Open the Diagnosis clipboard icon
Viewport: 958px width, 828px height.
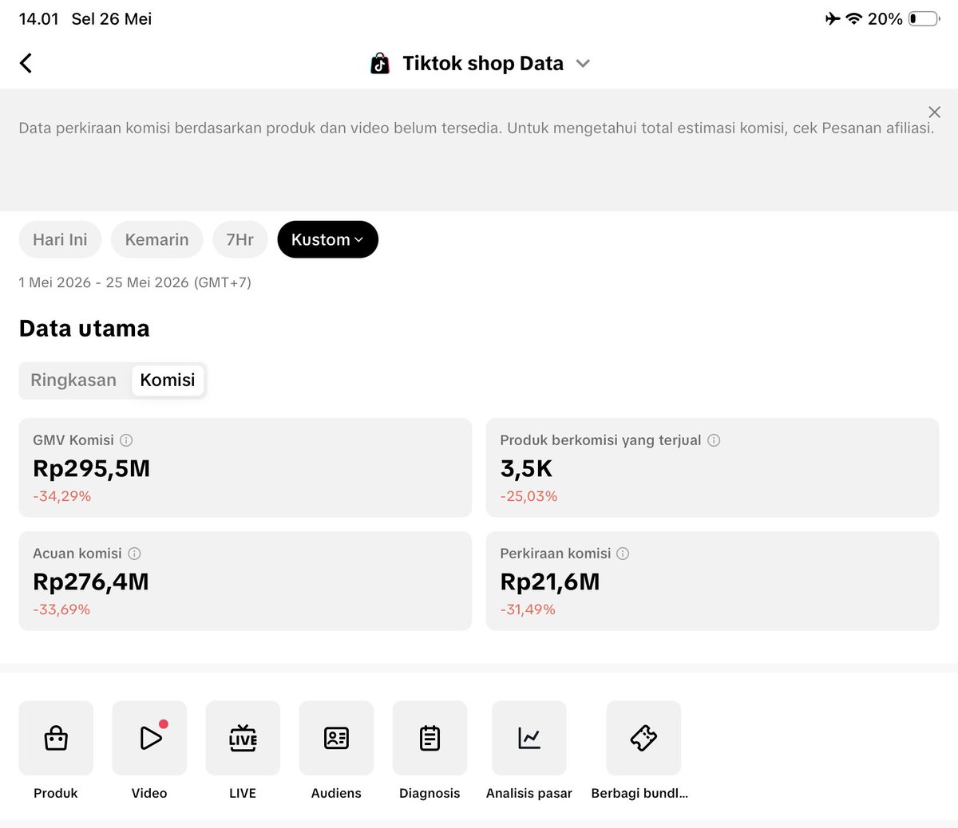430,738
